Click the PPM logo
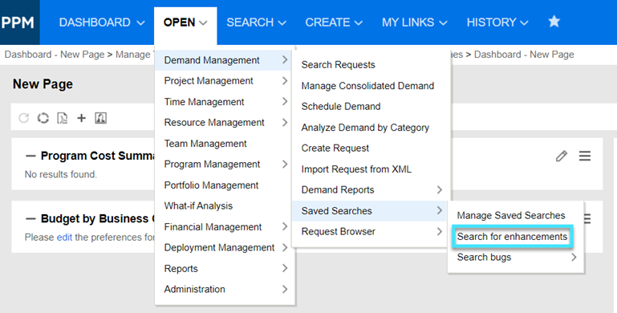The height and width of the screenshot is (313, 617). 18,22
